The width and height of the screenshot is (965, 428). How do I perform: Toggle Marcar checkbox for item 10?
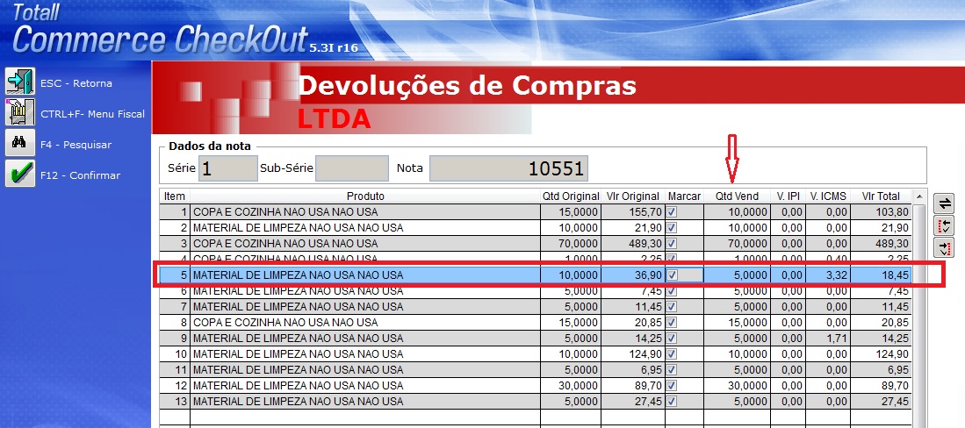pos(673,354)
